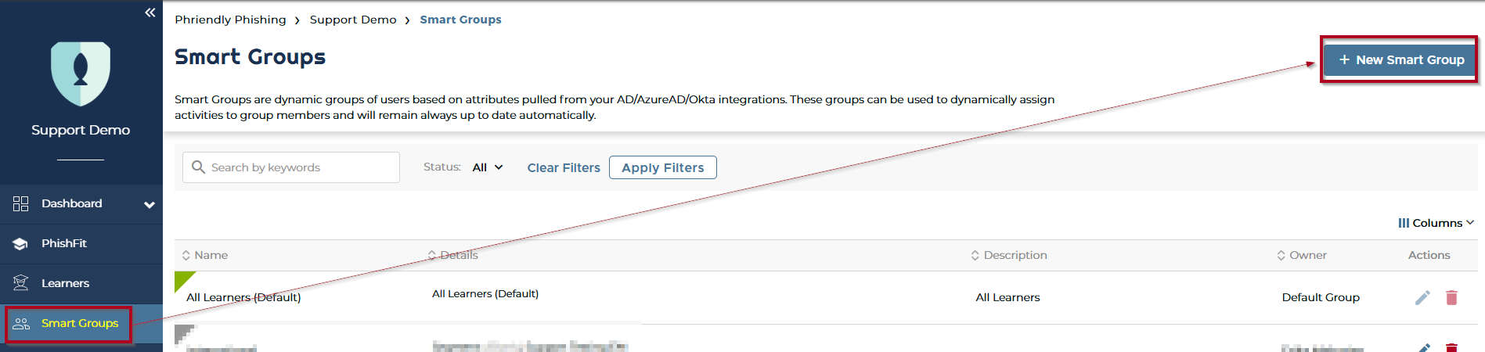The width and height of the screenshot is (1485, 352).
Task: Click the Dashboard grid icon in the sidebar
Action: pyautogui.click(x=21, y=204)
